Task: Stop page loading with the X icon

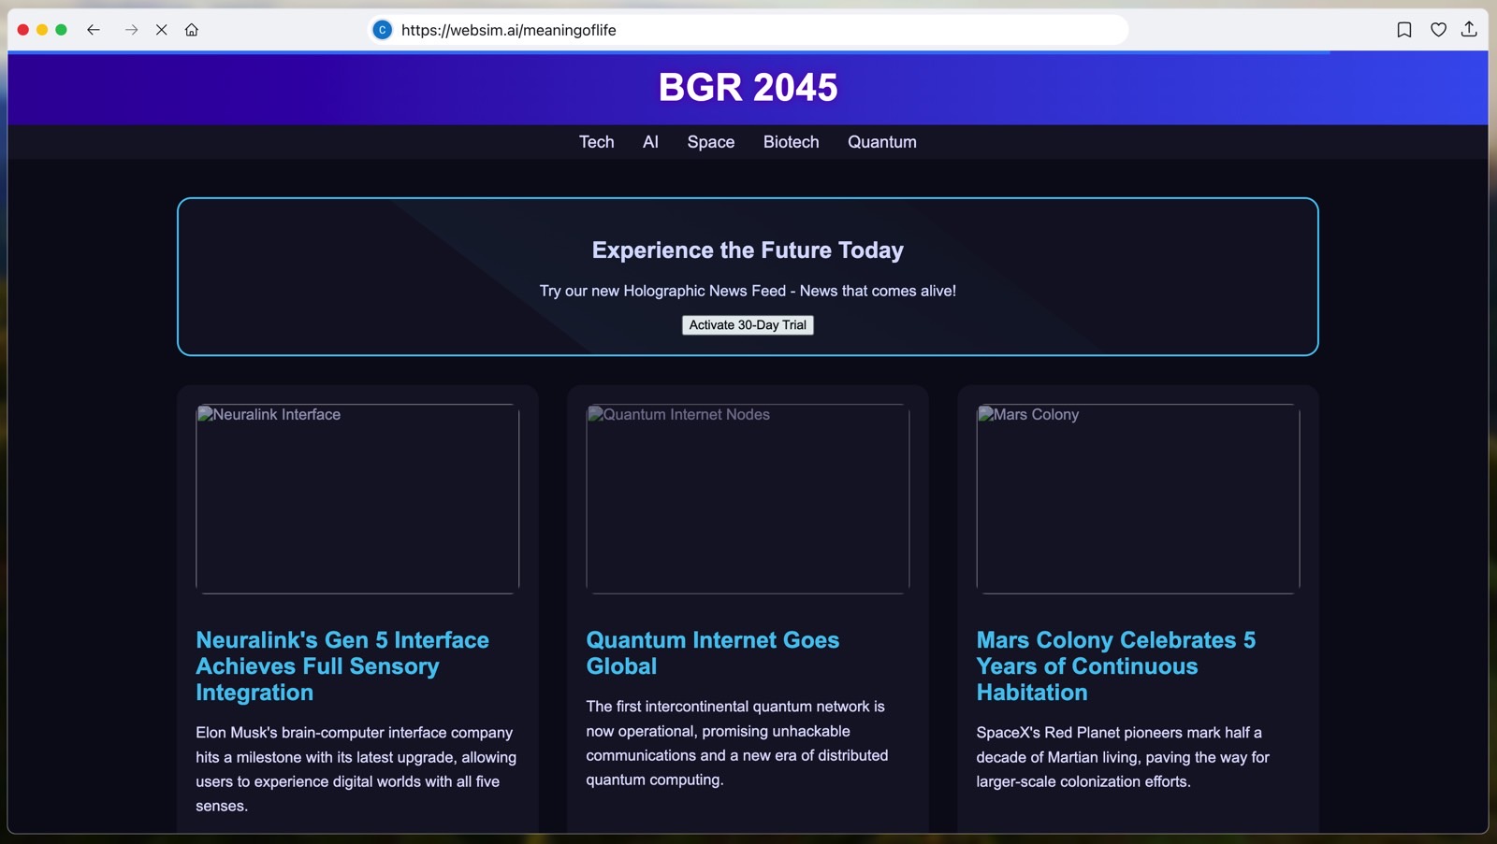Action: coord(162,30)
